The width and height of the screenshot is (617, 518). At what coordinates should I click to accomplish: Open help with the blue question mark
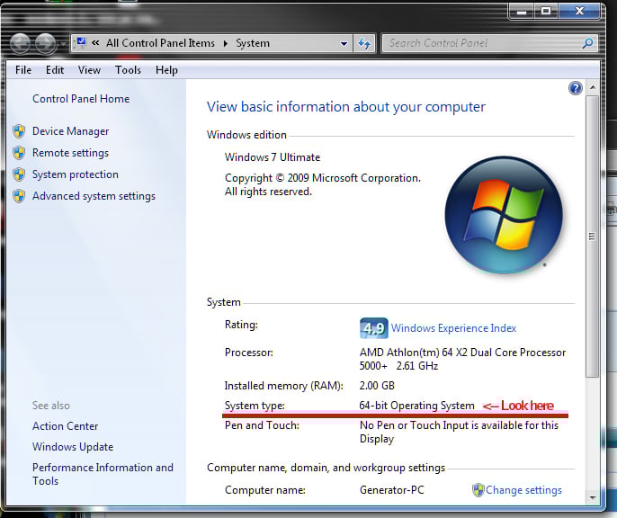coord(576,88)
